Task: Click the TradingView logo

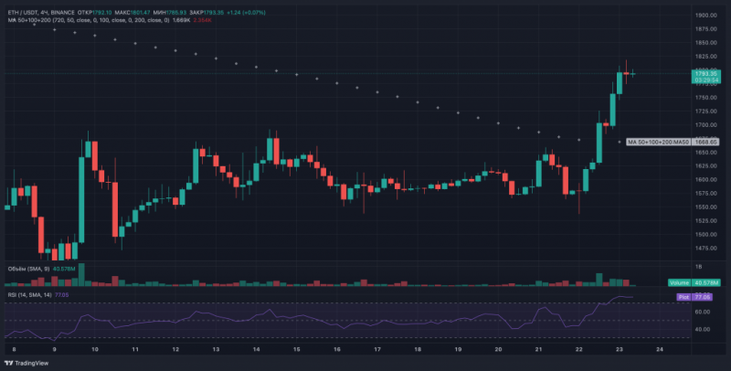Action: coord(26,363)
